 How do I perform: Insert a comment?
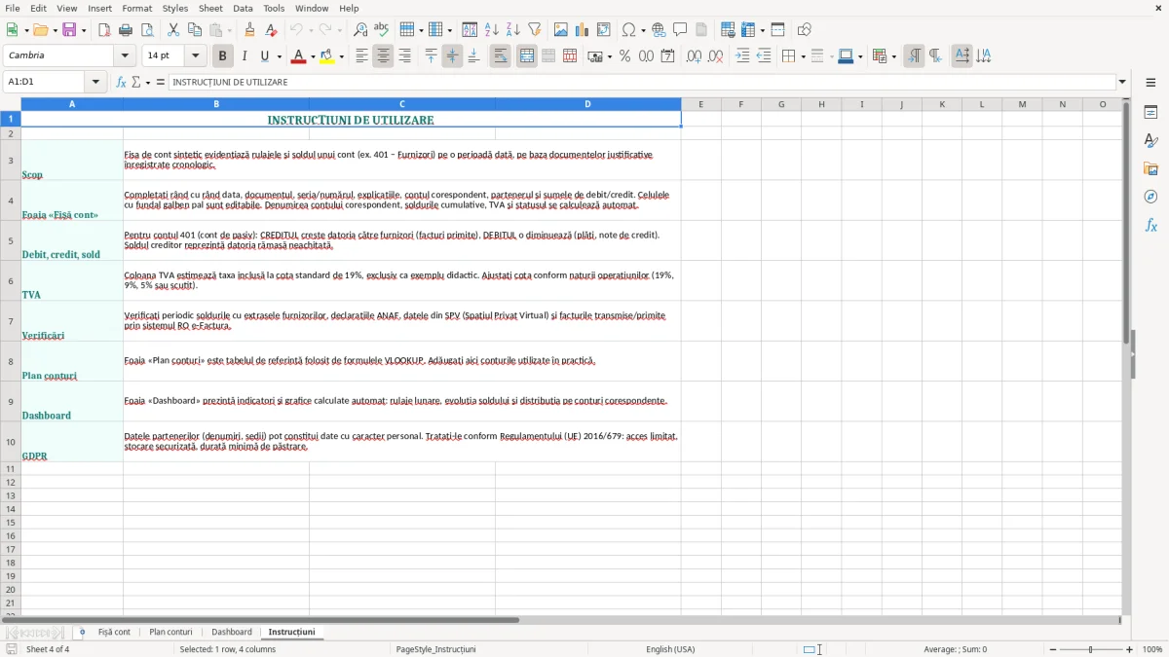680,30
